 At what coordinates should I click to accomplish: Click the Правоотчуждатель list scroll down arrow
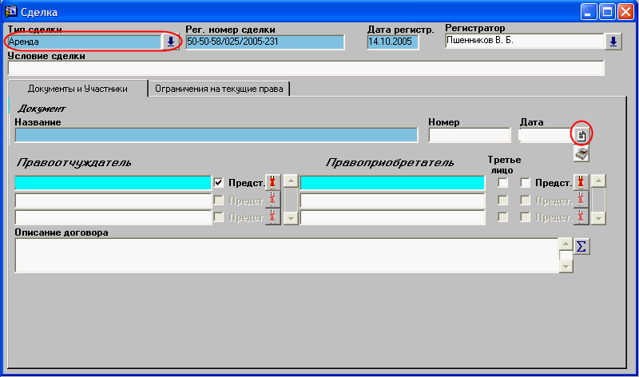(x=291, y=219)
